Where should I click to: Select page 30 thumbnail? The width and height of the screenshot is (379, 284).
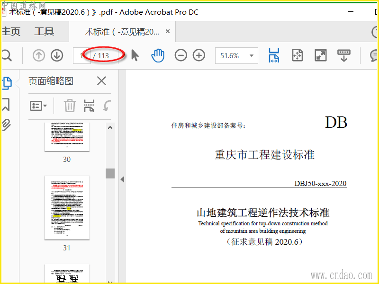point(67,137)
